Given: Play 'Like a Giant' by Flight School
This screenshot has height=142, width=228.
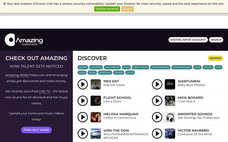Looking at the screenshot, I should coord(83,101).
